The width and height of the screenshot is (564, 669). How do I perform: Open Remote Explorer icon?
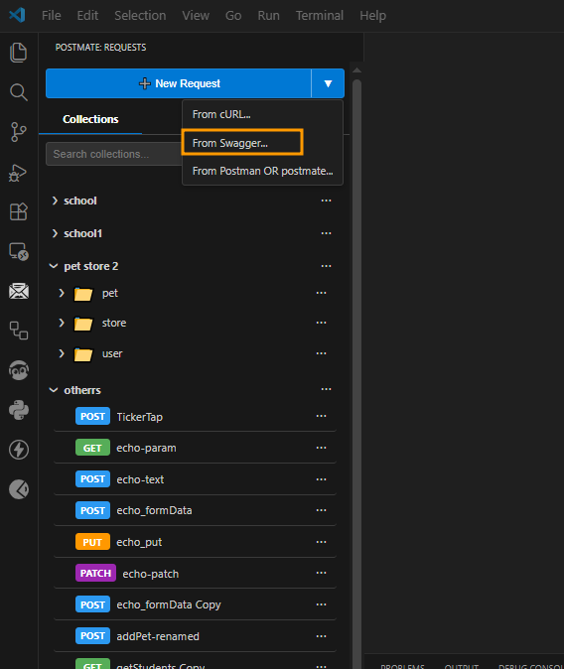[18, 251]
